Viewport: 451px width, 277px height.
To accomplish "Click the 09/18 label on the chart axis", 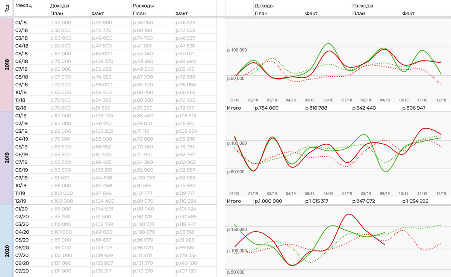I will (x=384, y=100).
